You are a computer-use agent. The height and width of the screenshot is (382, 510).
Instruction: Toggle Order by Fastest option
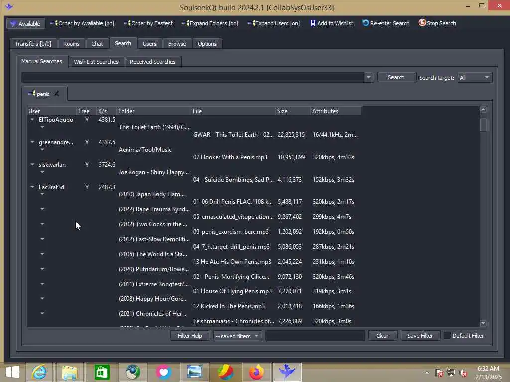[148, 23]
